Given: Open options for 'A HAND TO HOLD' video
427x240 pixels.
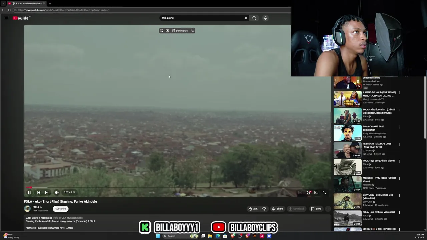Looking at the screenshot, I should point(399,93).
